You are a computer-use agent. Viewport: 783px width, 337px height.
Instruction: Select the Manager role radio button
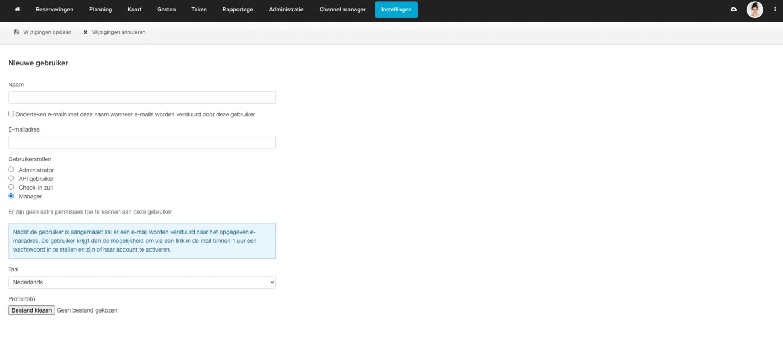[11, 196]
